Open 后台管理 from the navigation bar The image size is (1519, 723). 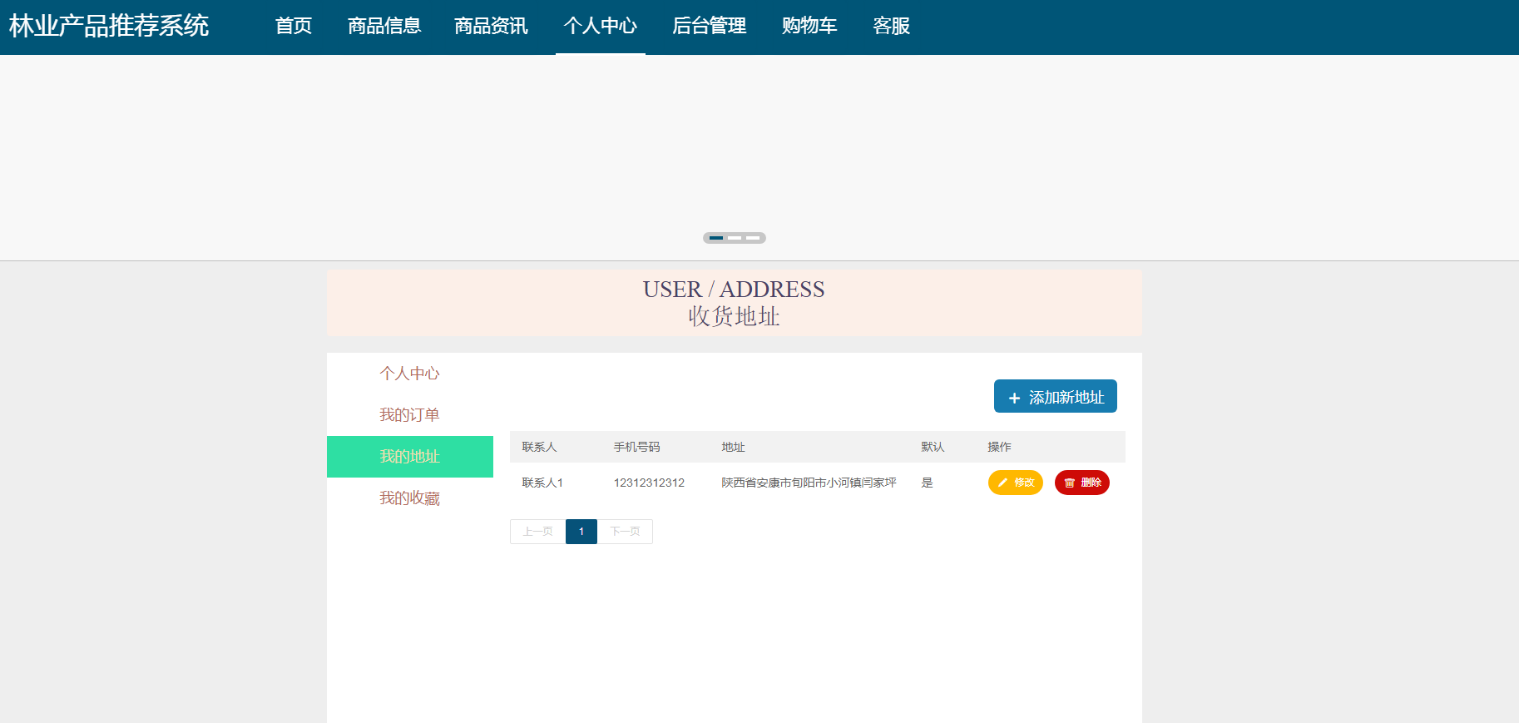click(710, 27)
